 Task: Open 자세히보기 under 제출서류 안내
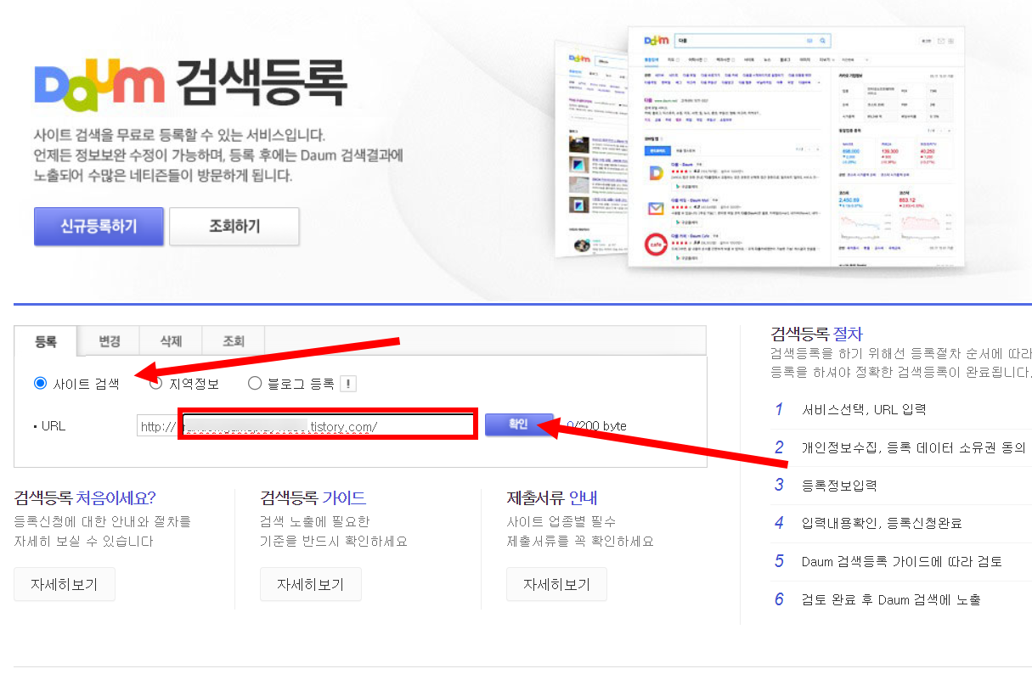557,585
